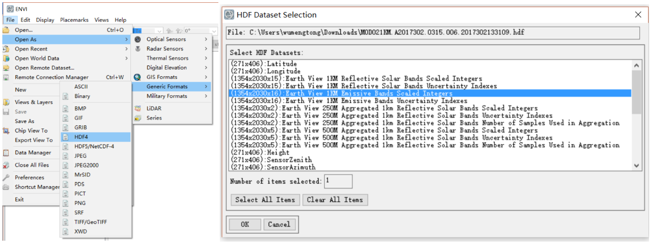The image size is (650, 243).
Task: Expand the Optical Sensors submenu arrow
Action: click(x=206, y=39)
